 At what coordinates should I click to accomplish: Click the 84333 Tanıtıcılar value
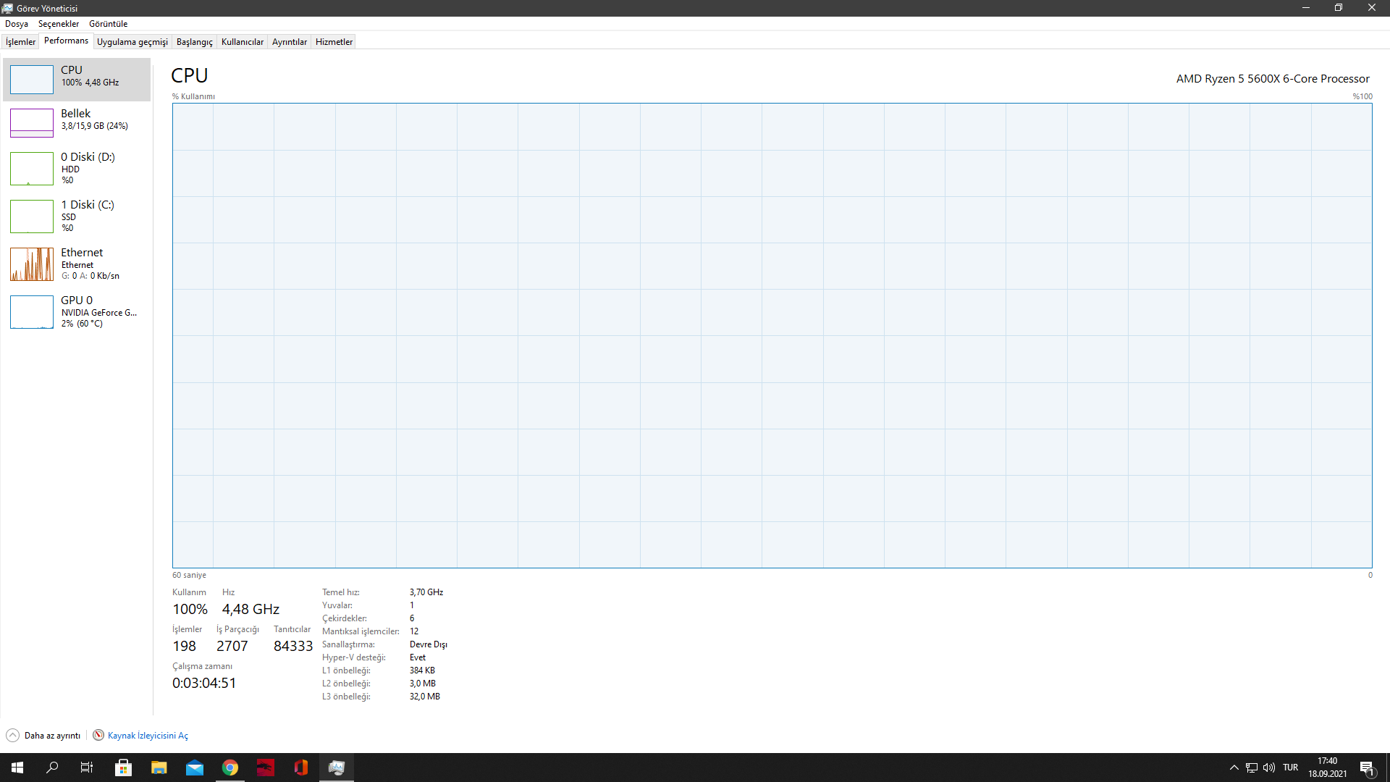pos(293,646)
